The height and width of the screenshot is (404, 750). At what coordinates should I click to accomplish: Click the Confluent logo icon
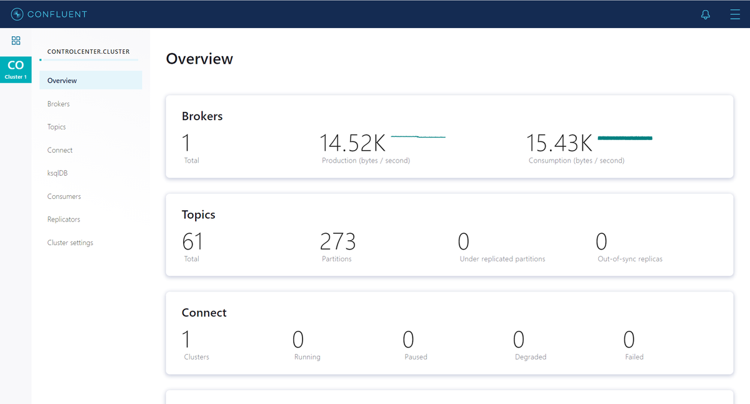point(17,14)
